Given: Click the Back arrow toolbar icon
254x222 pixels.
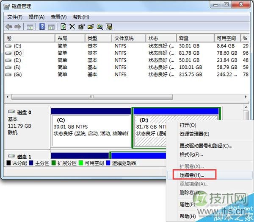Looking at the screenshot, I should pyautogui.click(x=9, y=27).
